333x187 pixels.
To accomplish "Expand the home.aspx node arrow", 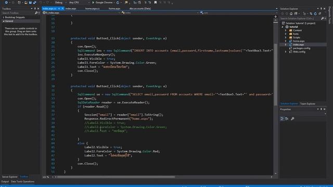I will pos(286,41).
